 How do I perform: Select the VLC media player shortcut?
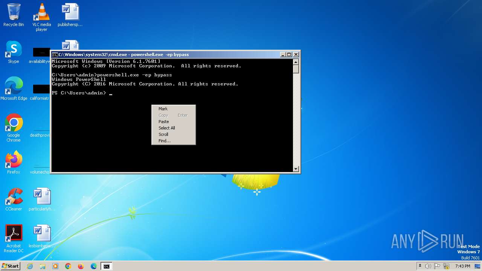point(41,17)
